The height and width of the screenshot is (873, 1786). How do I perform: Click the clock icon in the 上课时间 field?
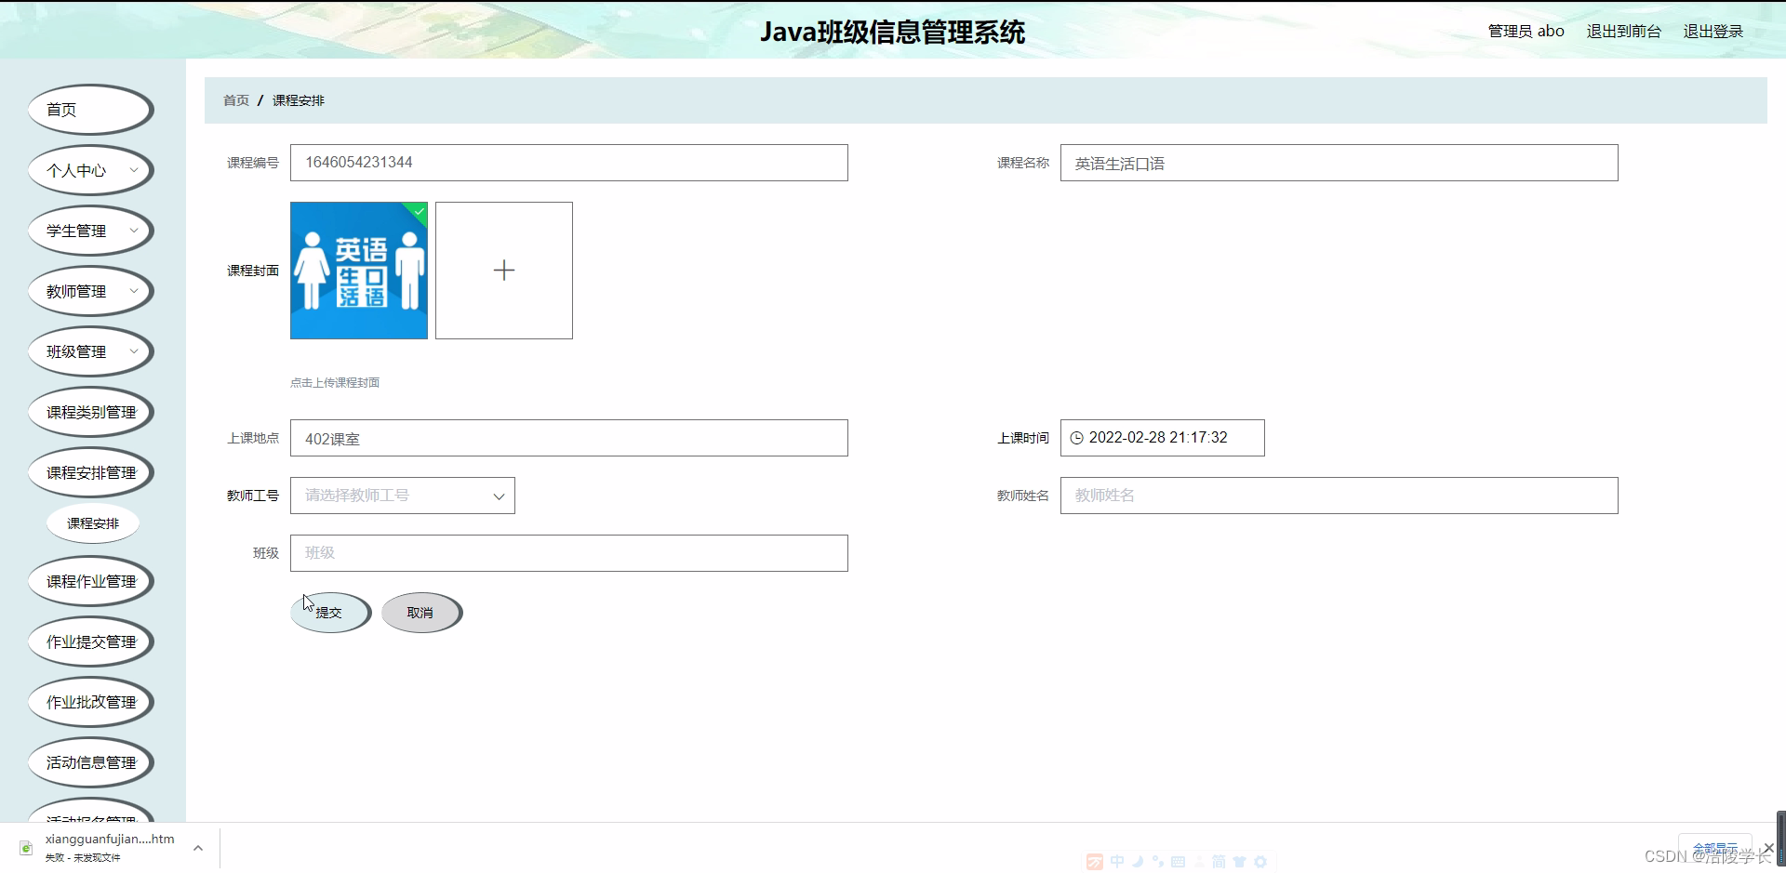(1077, 437)
